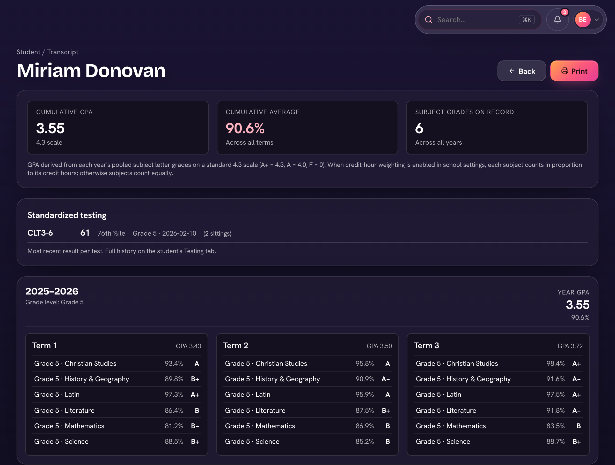The height and width of the screenshot is (465, 615).
Task: Click the Subject Grades on Record count 6
Action: point(419,128)
